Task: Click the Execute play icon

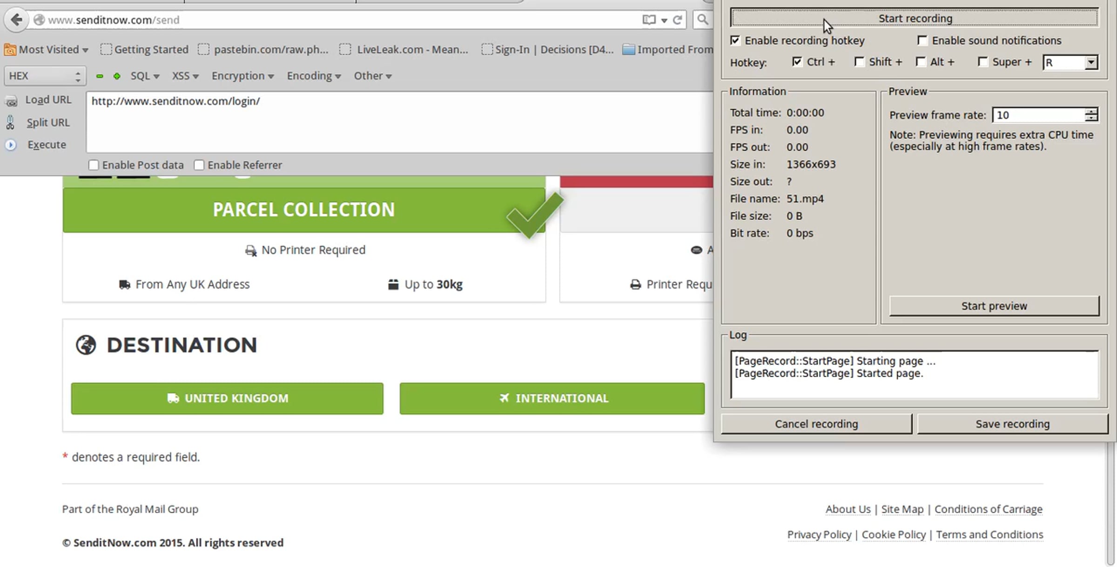Action: point(10,145)
